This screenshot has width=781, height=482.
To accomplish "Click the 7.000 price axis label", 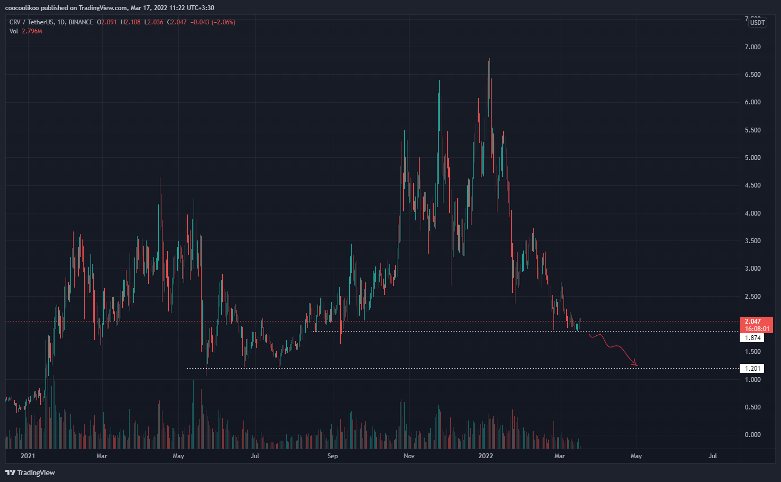I will 752,47.
